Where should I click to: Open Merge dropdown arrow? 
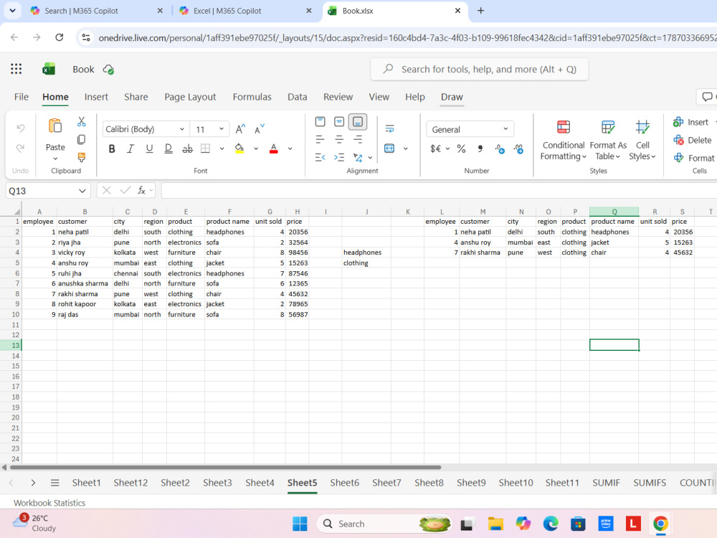click(x=406, y=148)
